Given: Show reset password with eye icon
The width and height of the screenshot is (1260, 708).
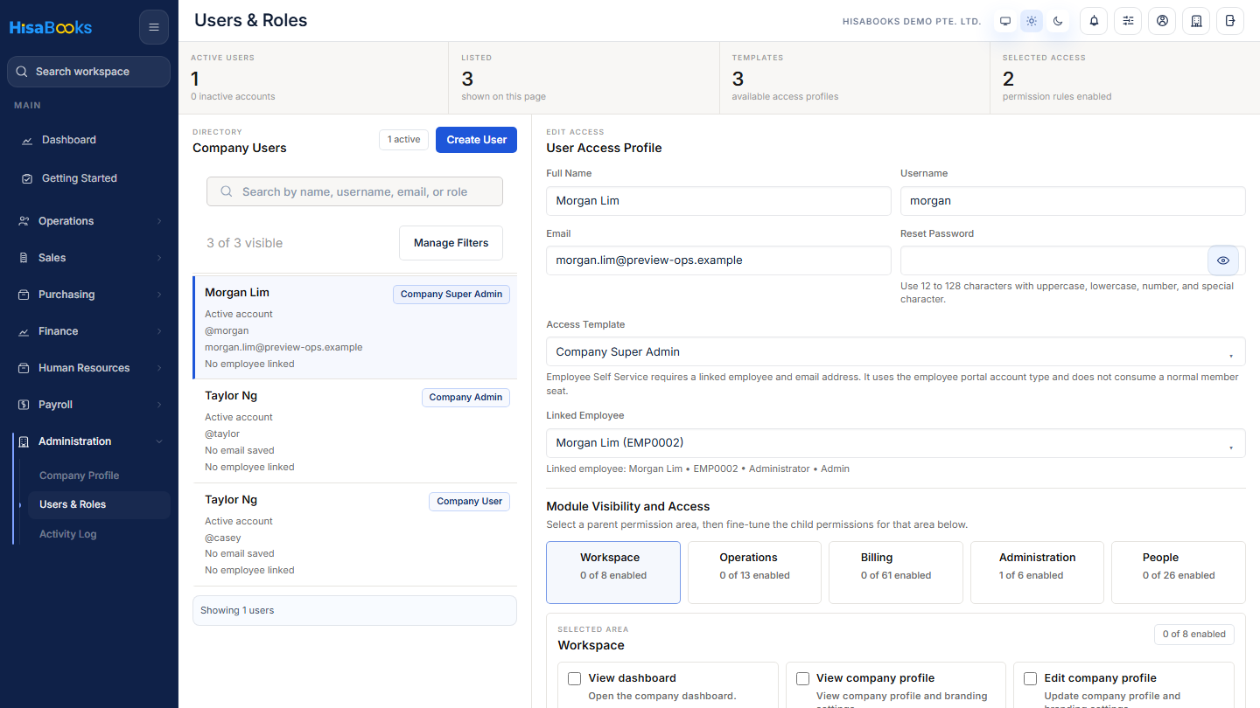Looking at the screenshot, I should pos(1223,260).
